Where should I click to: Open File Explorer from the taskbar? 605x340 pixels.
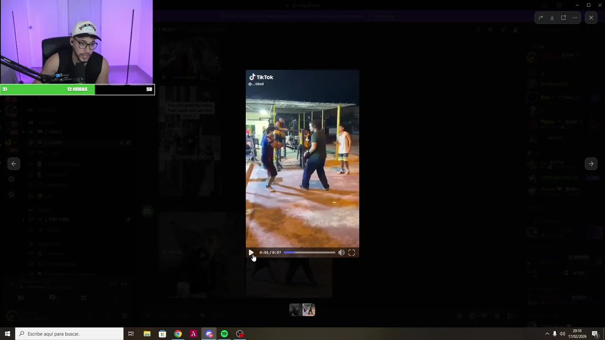pyautogui.click(x=147, y=334)
